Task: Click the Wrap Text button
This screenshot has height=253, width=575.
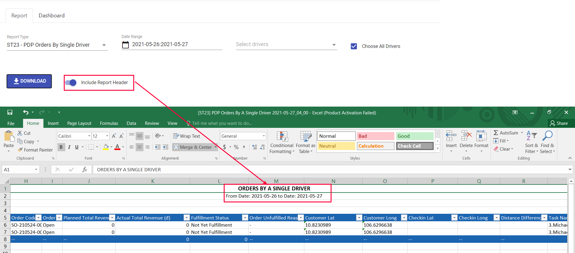Action: [187, 136]
